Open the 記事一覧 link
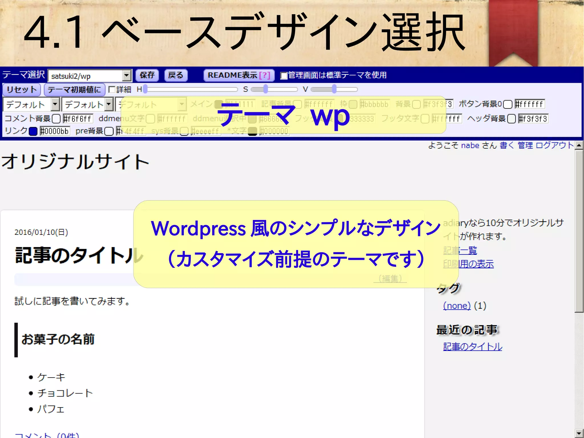Viewport: 584px width, 438px height. (460, 251)
